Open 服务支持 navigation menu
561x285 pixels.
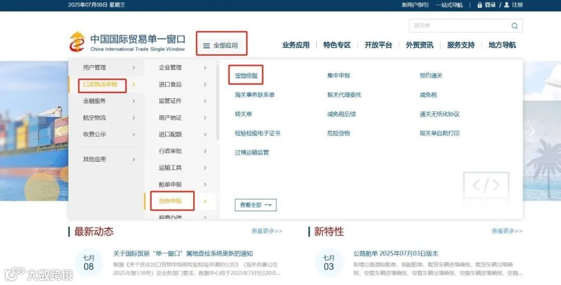461,45
